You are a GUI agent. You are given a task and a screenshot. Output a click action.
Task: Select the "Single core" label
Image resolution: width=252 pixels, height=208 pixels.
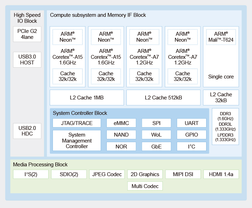(221, 77)
